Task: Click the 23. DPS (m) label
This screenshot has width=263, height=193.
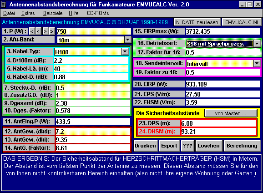Action: point(159,123)
